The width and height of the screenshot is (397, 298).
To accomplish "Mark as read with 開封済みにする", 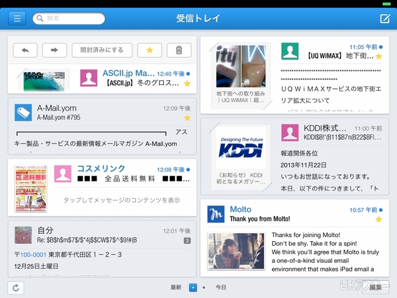I will tap(102, 50).
